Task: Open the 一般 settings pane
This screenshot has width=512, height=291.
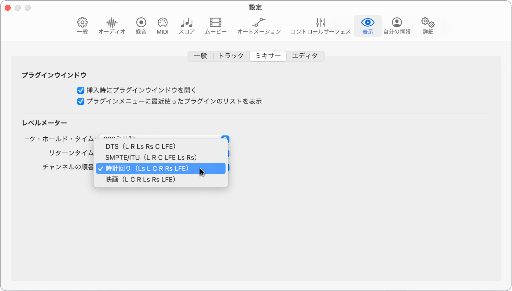Action: click(82, 25)
